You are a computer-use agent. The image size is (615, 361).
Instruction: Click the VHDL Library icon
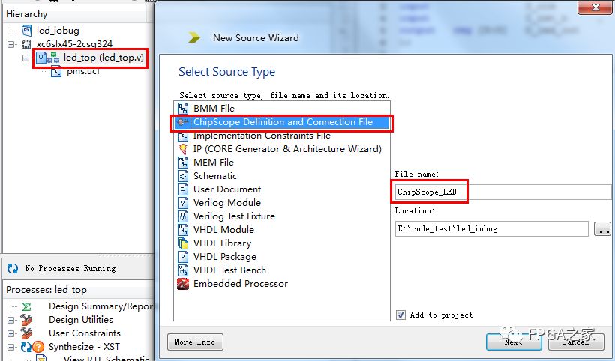[x=183, y=243]
